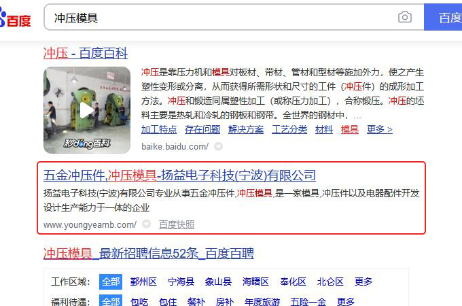Play the 秒懂百科 video thumbnail
This screenshot has width=462, height=306.
coord(87,110)
